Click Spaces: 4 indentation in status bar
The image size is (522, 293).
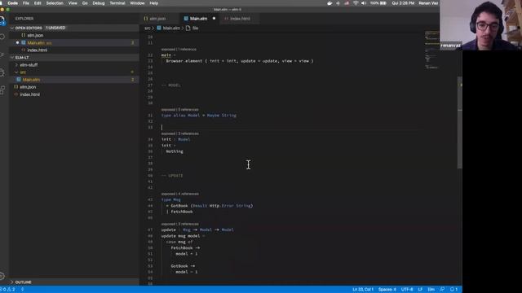click(387, 290)
